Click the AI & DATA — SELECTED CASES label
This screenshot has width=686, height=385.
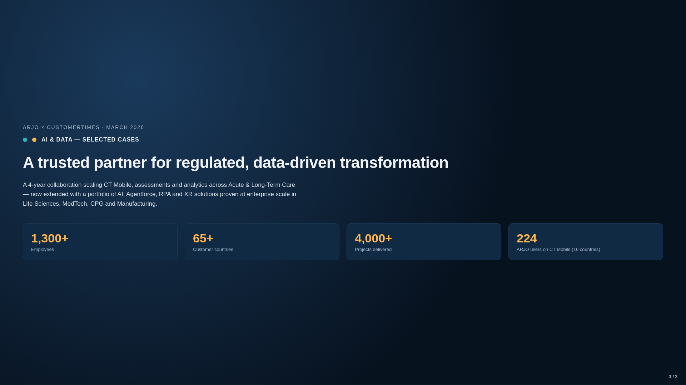click(90, 140)
